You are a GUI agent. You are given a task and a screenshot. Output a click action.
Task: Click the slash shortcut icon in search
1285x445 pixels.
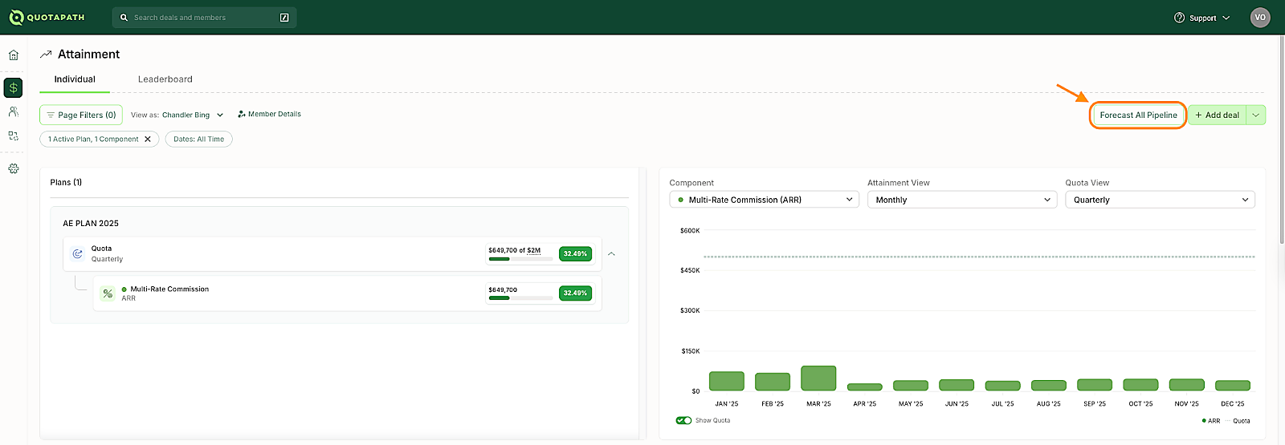point(284,18)
